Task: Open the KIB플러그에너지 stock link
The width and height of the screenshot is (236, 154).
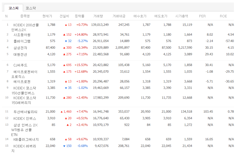Action: 26,139
